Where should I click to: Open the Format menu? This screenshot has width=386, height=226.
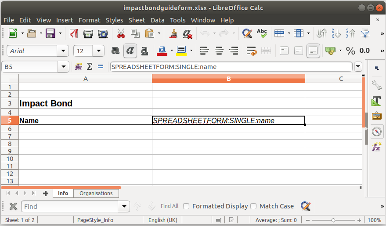(x=89, y=20)
